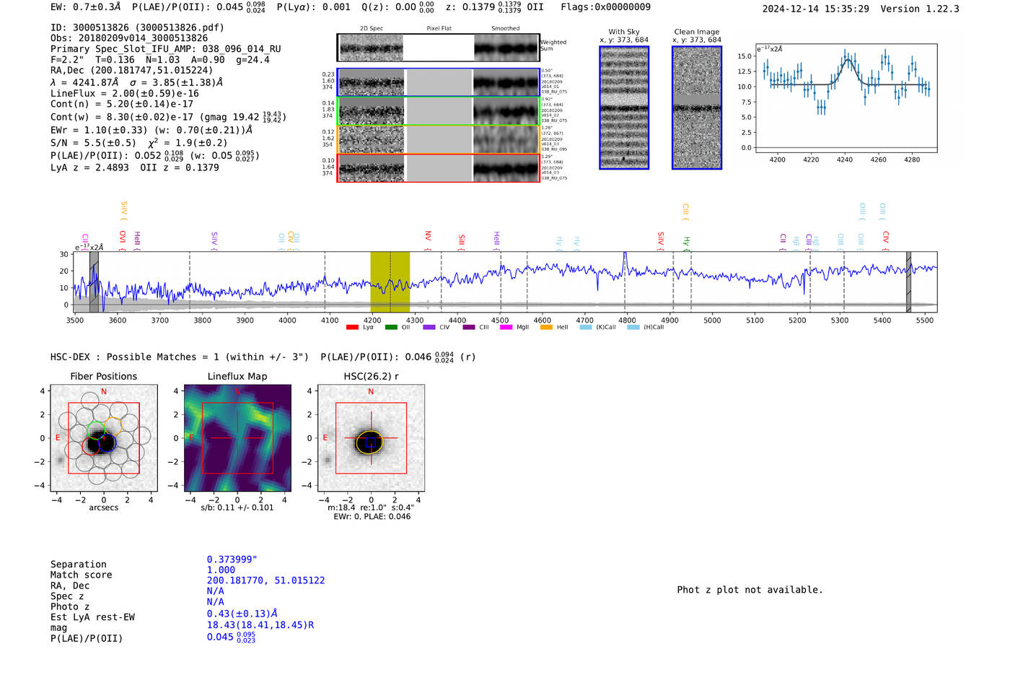Click the magenta MgII legend swatch
Viewport: 1010px width, 688px height.
[x=506, y=328]
